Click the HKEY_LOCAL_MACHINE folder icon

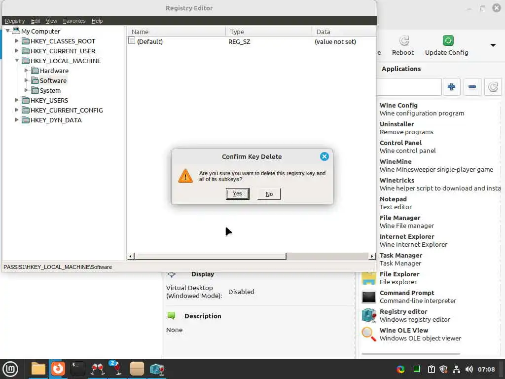tap(26, 61)
